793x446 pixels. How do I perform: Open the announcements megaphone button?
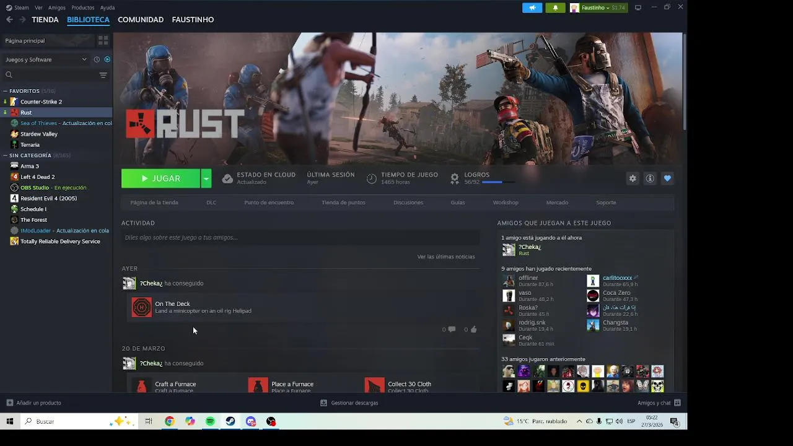pyautogui.click(x=532, y=7)
